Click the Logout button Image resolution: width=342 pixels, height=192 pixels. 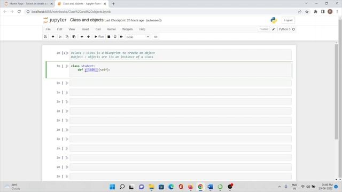(x=288, y=20)
